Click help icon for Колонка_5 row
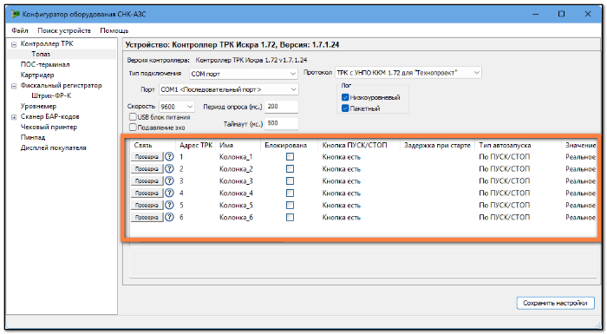The height and width of the screenshot is (334, 607). pos(169,205)
